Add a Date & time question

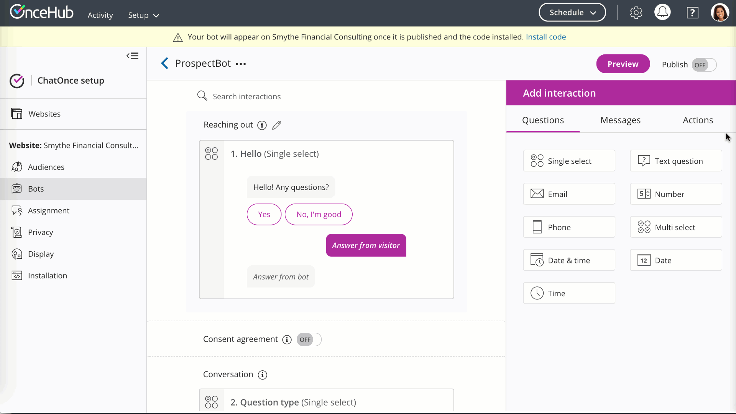569,260
